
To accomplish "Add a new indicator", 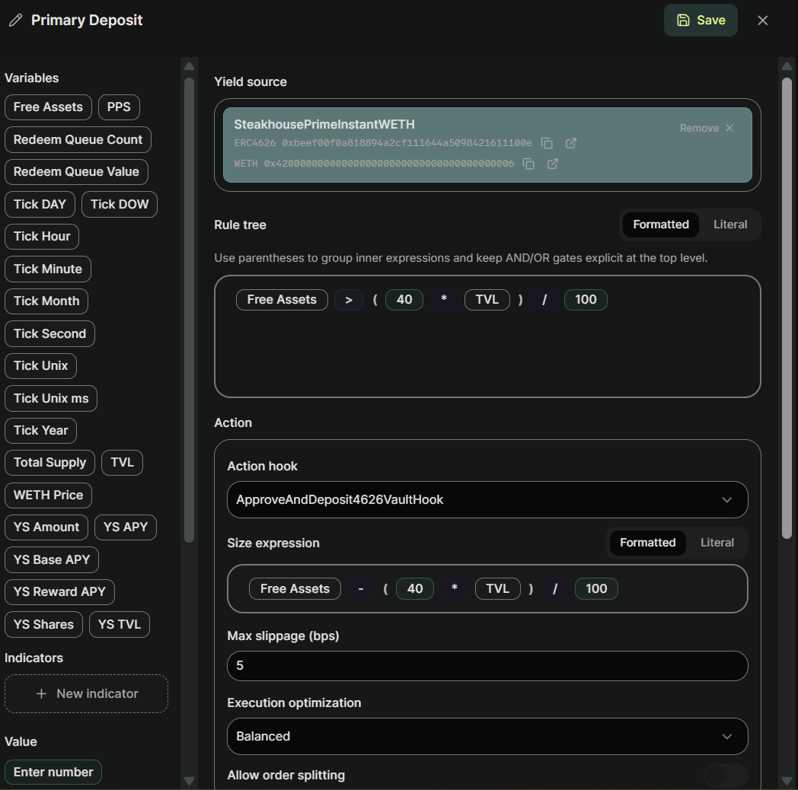I will (x=87, y=694).
